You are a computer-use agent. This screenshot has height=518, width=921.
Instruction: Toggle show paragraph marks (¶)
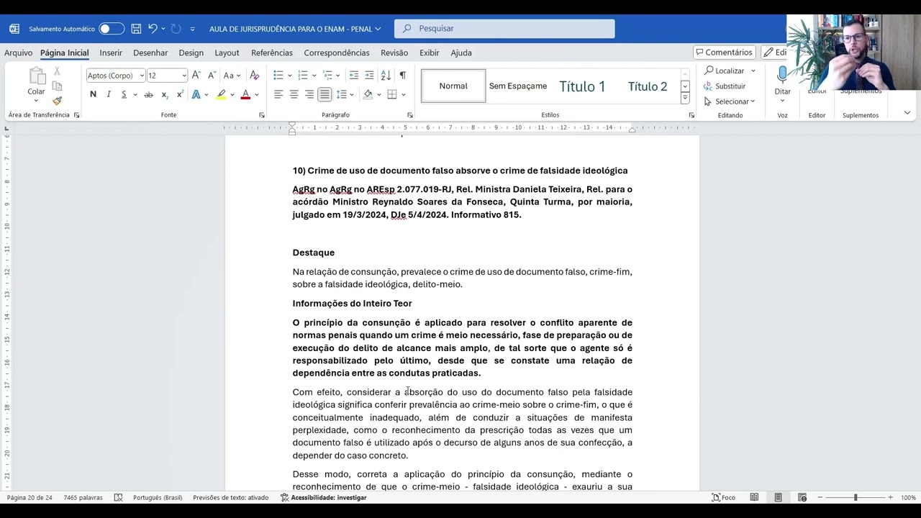pyautogui.click(x=402, y=76)
